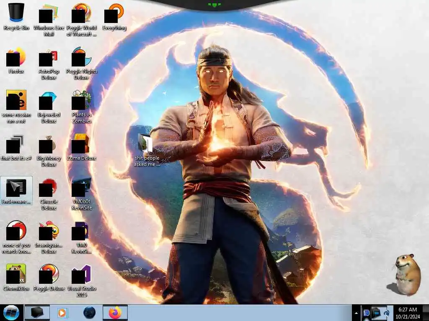Click the blue shield icon in system tray
The height and width of the screenshot is (321, 429).
(366, 313)
